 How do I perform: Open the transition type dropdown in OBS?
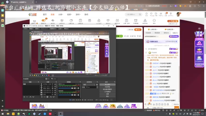coord(89,85)
